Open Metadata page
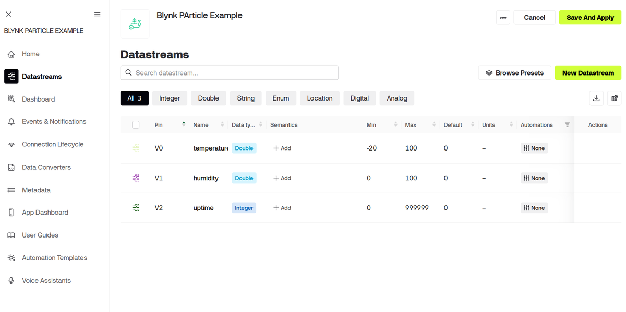 click(x=37, y=190)
